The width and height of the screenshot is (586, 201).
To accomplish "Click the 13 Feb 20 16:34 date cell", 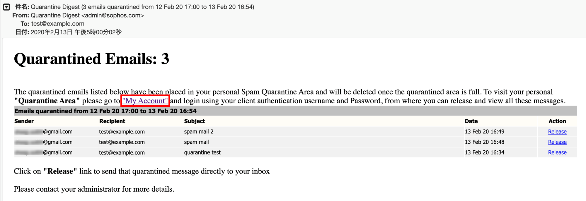I will tap(484, 152).
